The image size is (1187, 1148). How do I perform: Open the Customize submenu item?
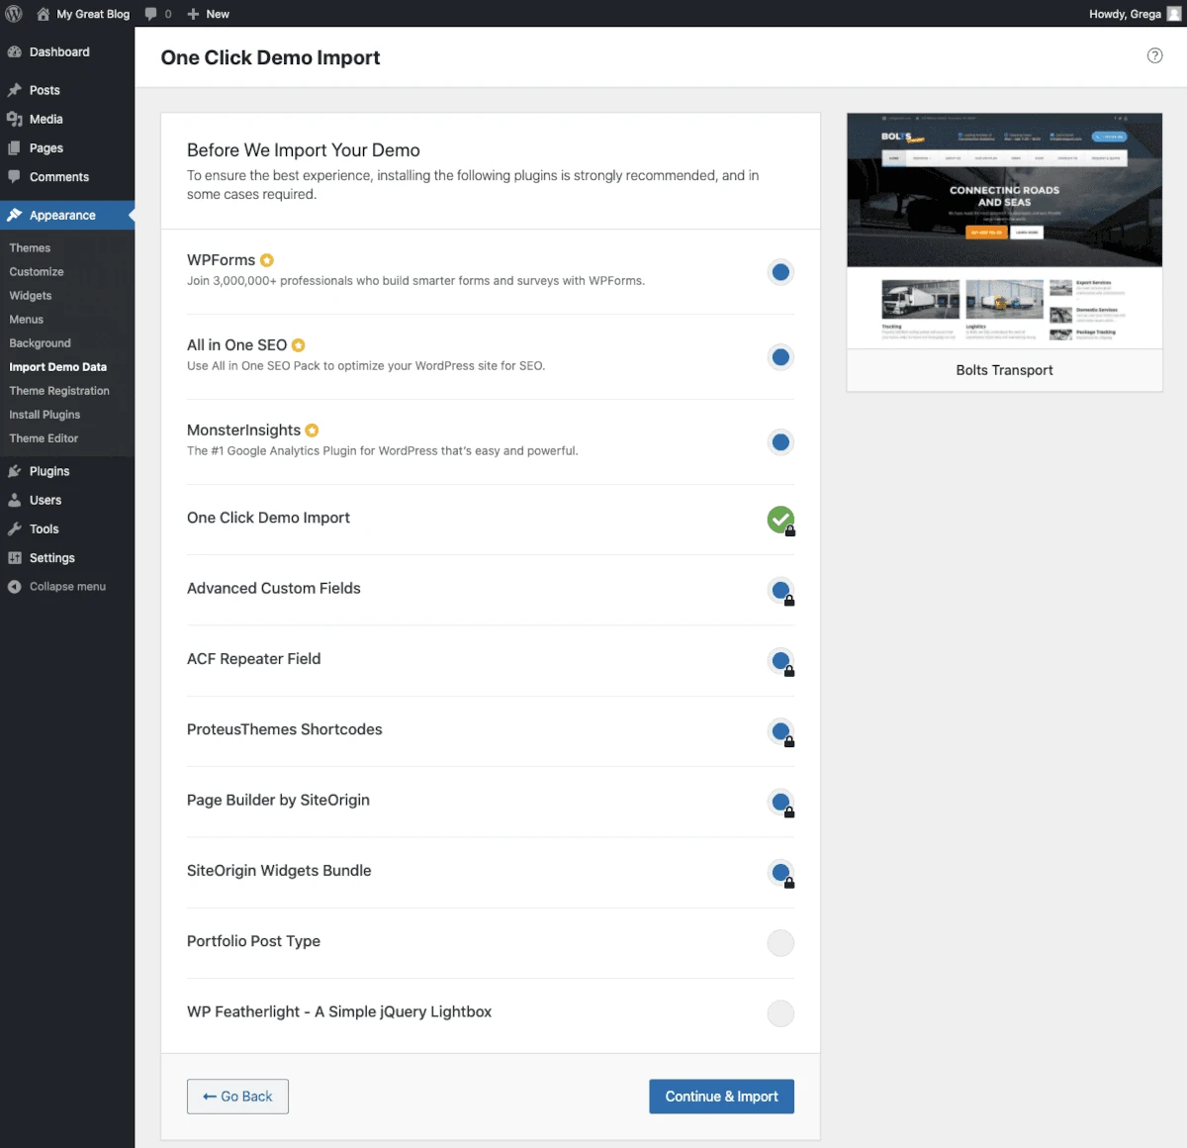[37, 272]
